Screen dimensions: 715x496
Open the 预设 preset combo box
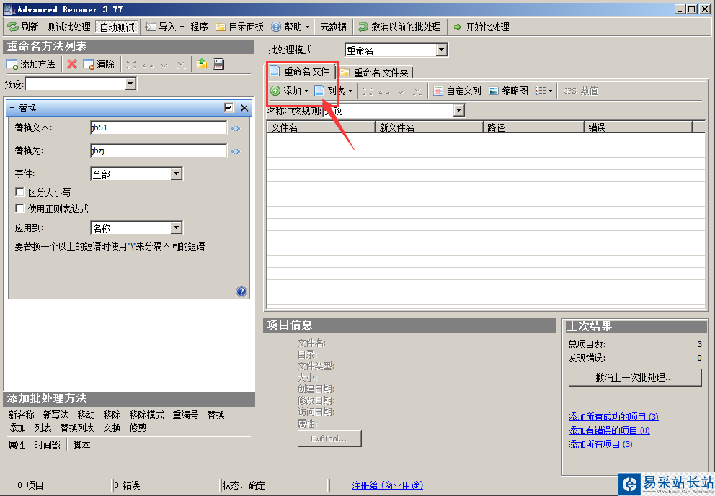[x=130, y=84]
